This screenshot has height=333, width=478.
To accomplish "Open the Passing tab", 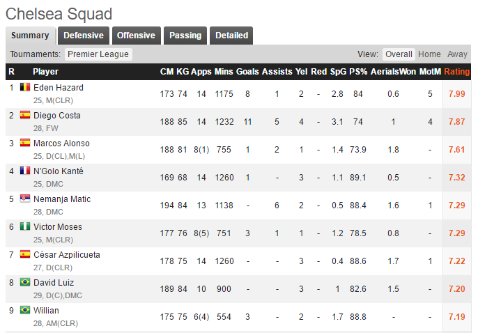I will click(185, 36).
